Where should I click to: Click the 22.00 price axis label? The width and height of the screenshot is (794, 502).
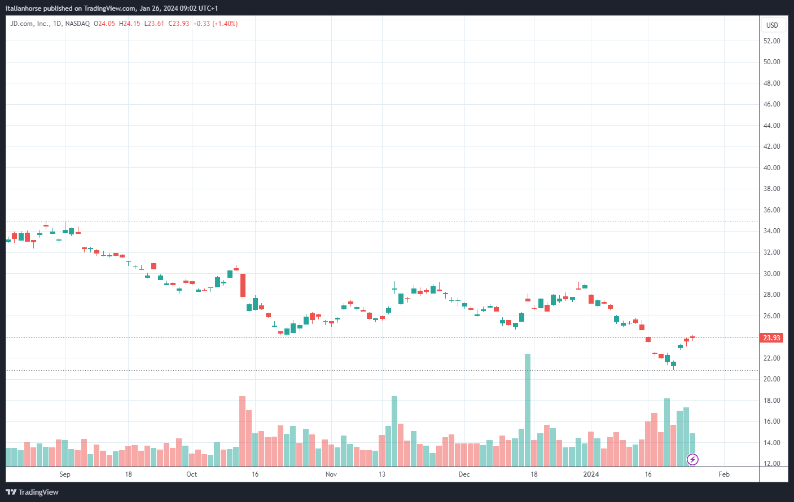tap(771, 358)
